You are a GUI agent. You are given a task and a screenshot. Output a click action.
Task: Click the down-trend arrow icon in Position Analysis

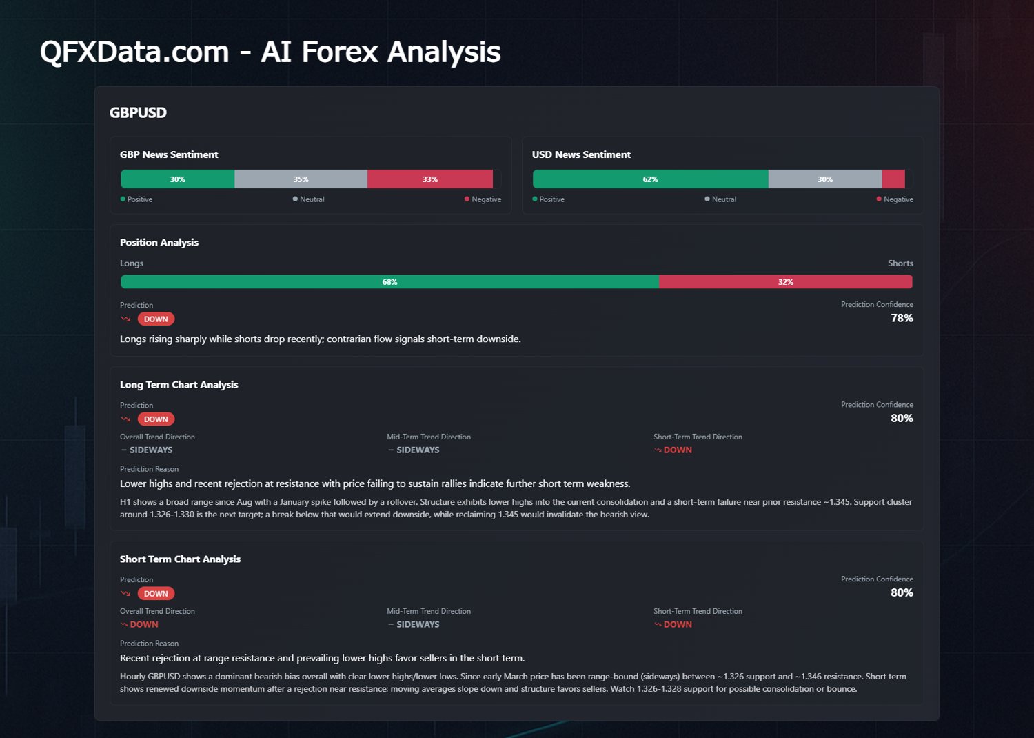pos(125,319)
